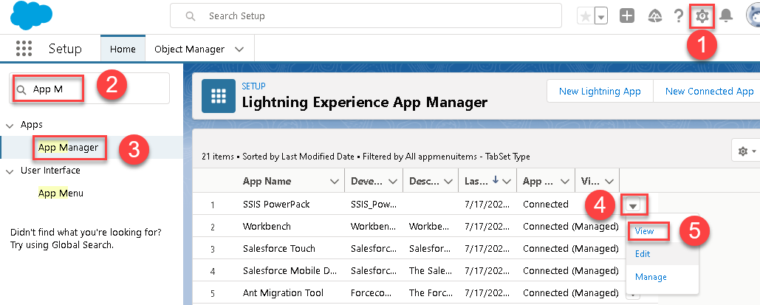
Task: Open the notifications bell
Action: [726, 16]
